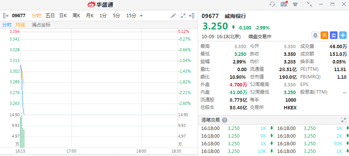Viewport: 349px width, 156px height.
Task: Click the 总市值 value 190.0亿
Action: [x=288, y=77]
